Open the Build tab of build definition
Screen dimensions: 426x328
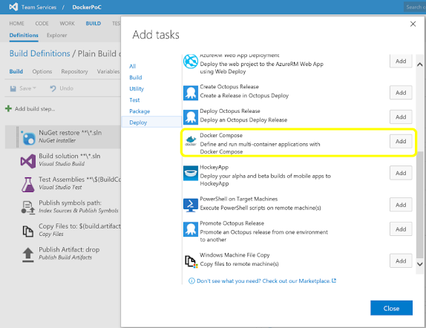pyautogui.click(x=16, y=71)
